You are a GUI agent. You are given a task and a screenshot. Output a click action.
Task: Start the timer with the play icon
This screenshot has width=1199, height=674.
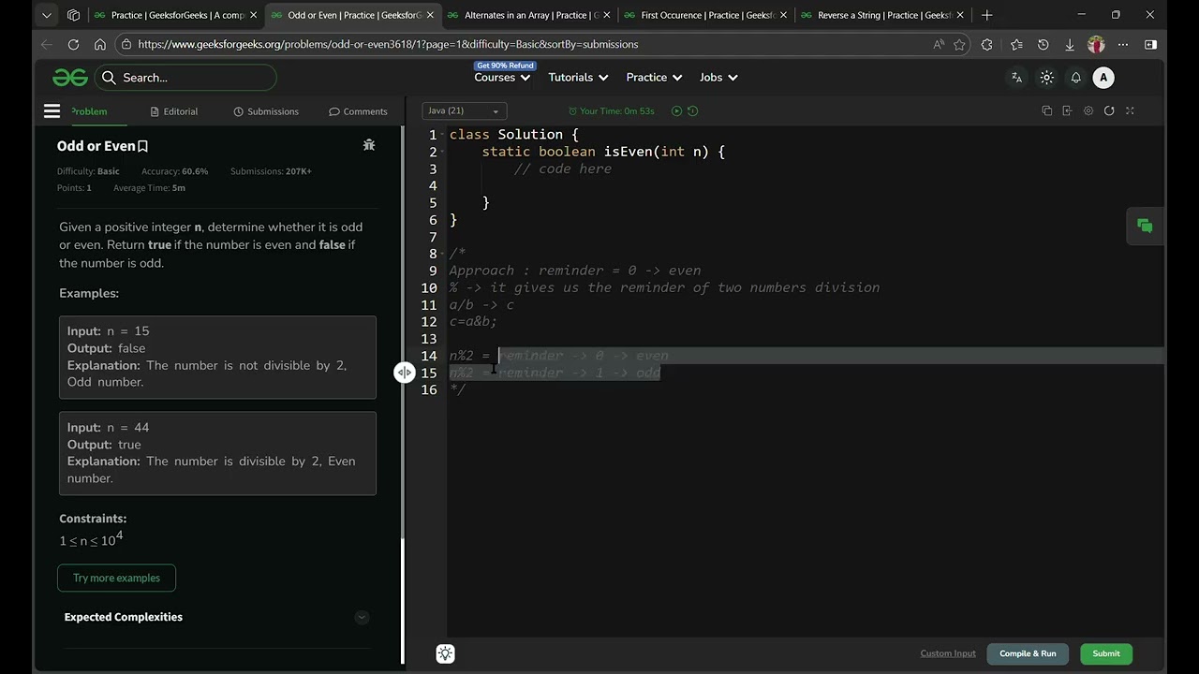point(676,111)
